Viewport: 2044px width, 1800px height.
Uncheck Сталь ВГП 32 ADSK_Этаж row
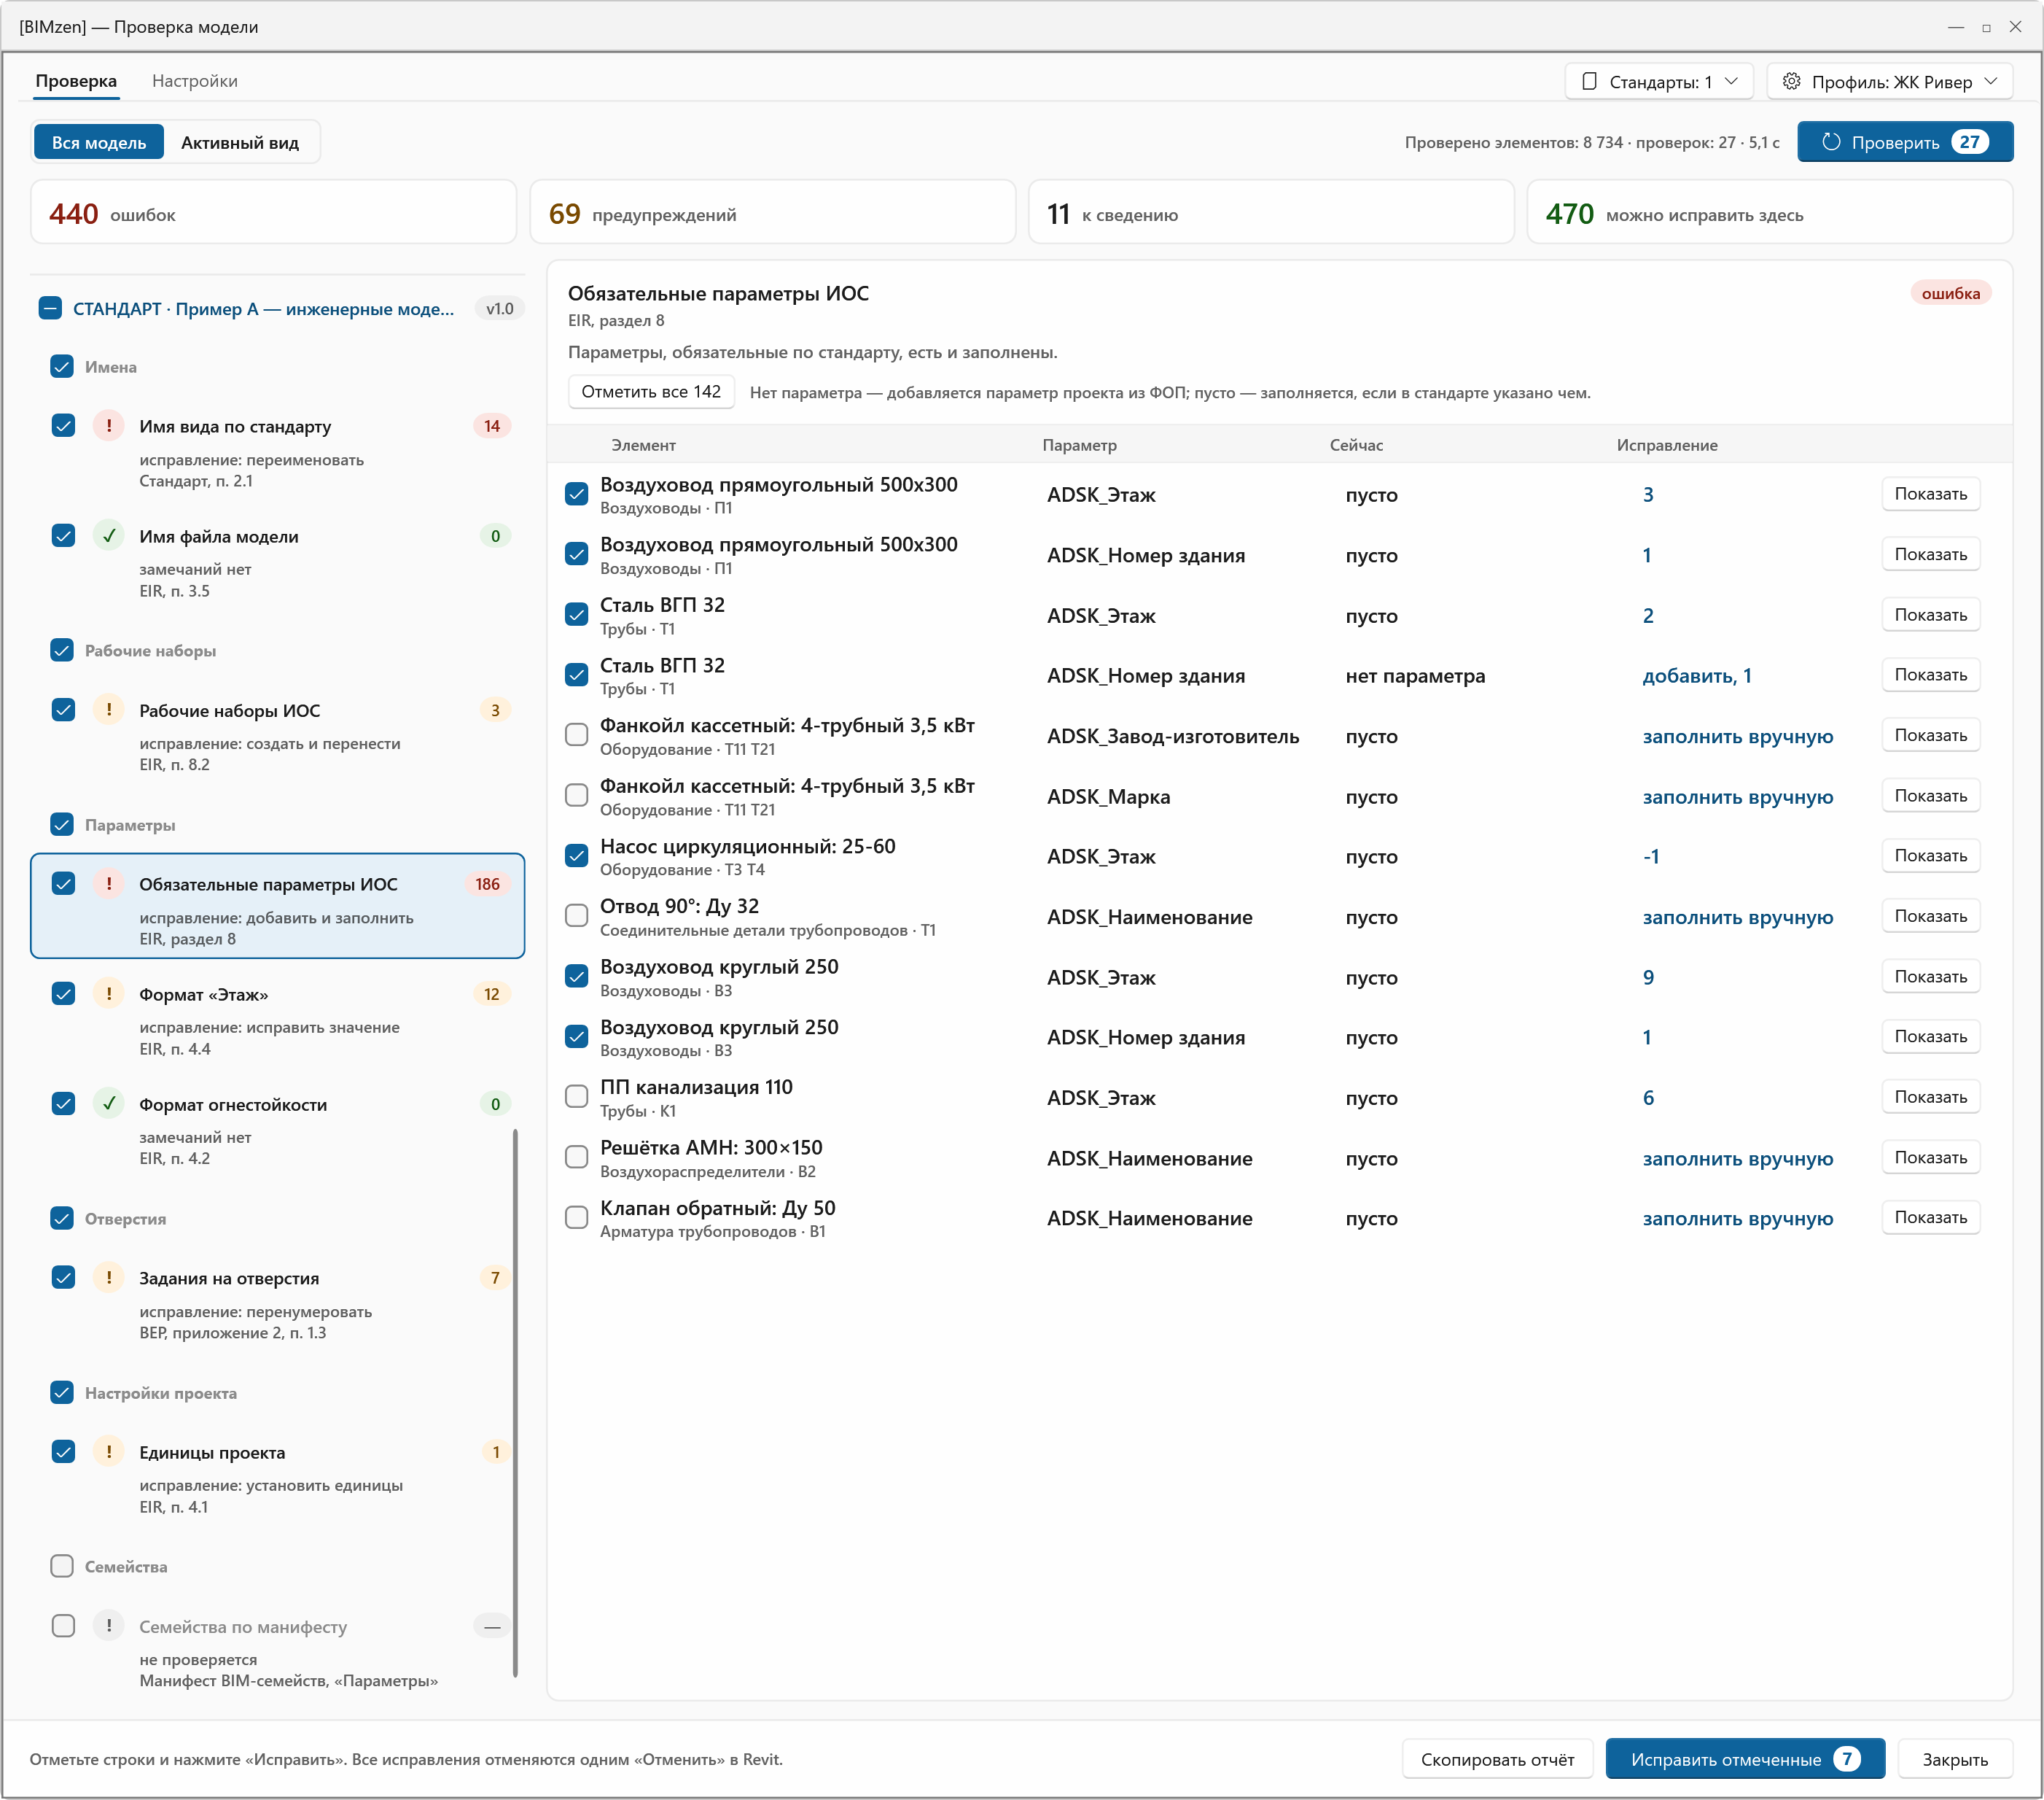click(576, 614)
